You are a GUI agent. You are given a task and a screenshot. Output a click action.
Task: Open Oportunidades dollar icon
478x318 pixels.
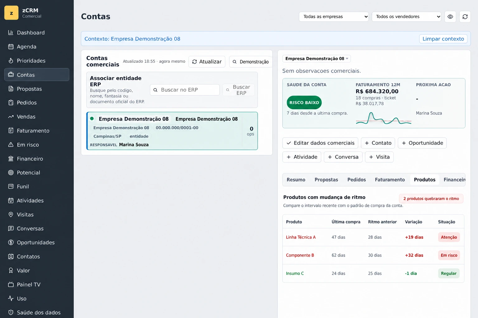[11, 243]
